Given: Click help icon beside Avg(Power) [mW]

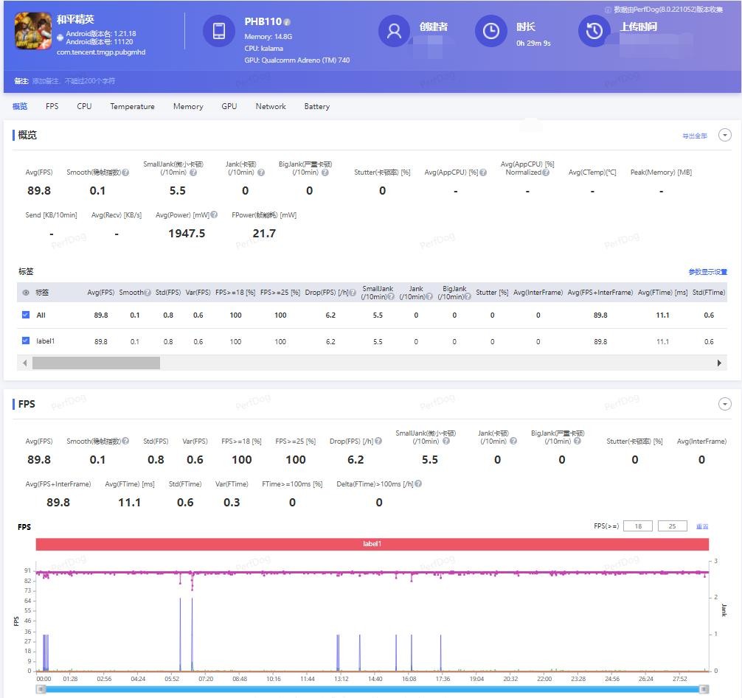Looking at the screenshot, I should tap(214, 214).
